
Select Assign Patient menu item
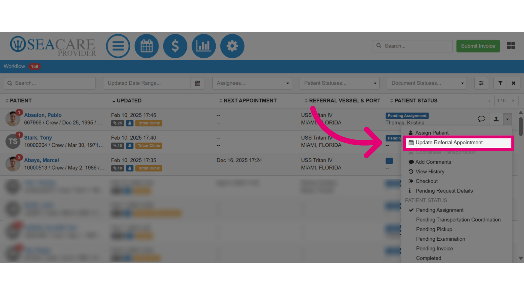coord(456,133)
